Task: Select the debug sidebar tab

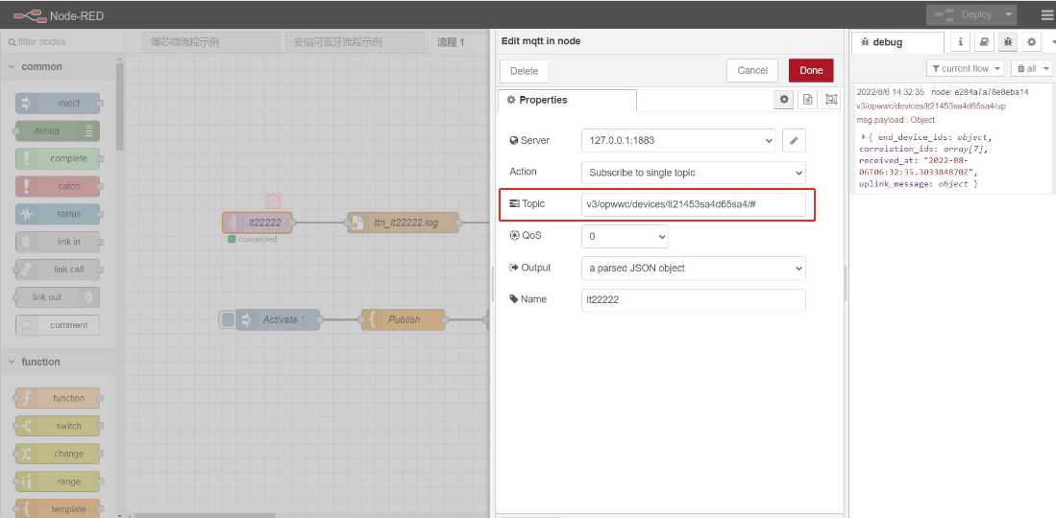Action: [897, 42]
